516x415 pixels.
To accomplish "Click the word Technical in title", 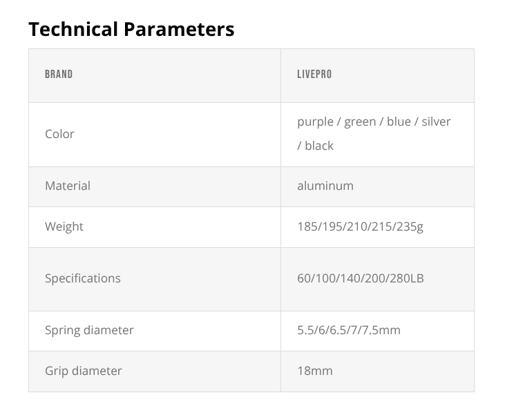I will coord(73,29).
